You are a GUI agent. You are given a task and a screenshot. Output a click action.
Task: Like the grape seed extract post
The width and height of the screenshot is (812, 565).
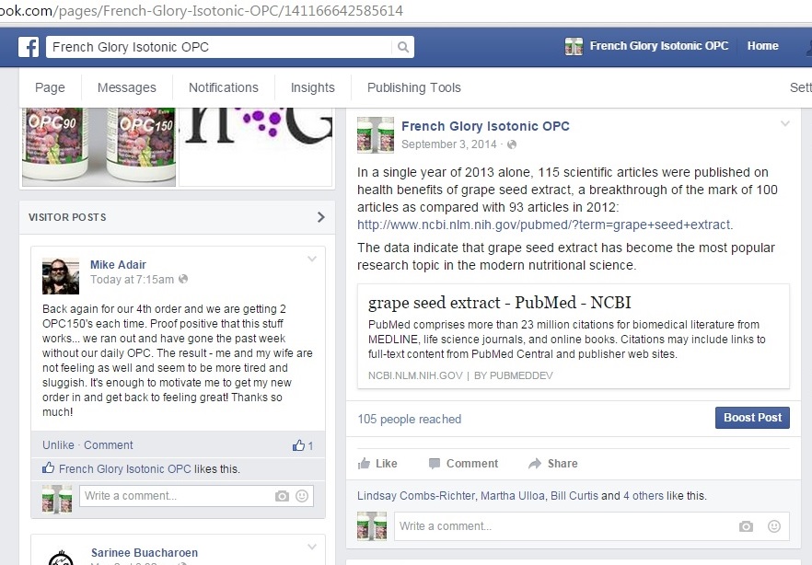click(377, 464)
